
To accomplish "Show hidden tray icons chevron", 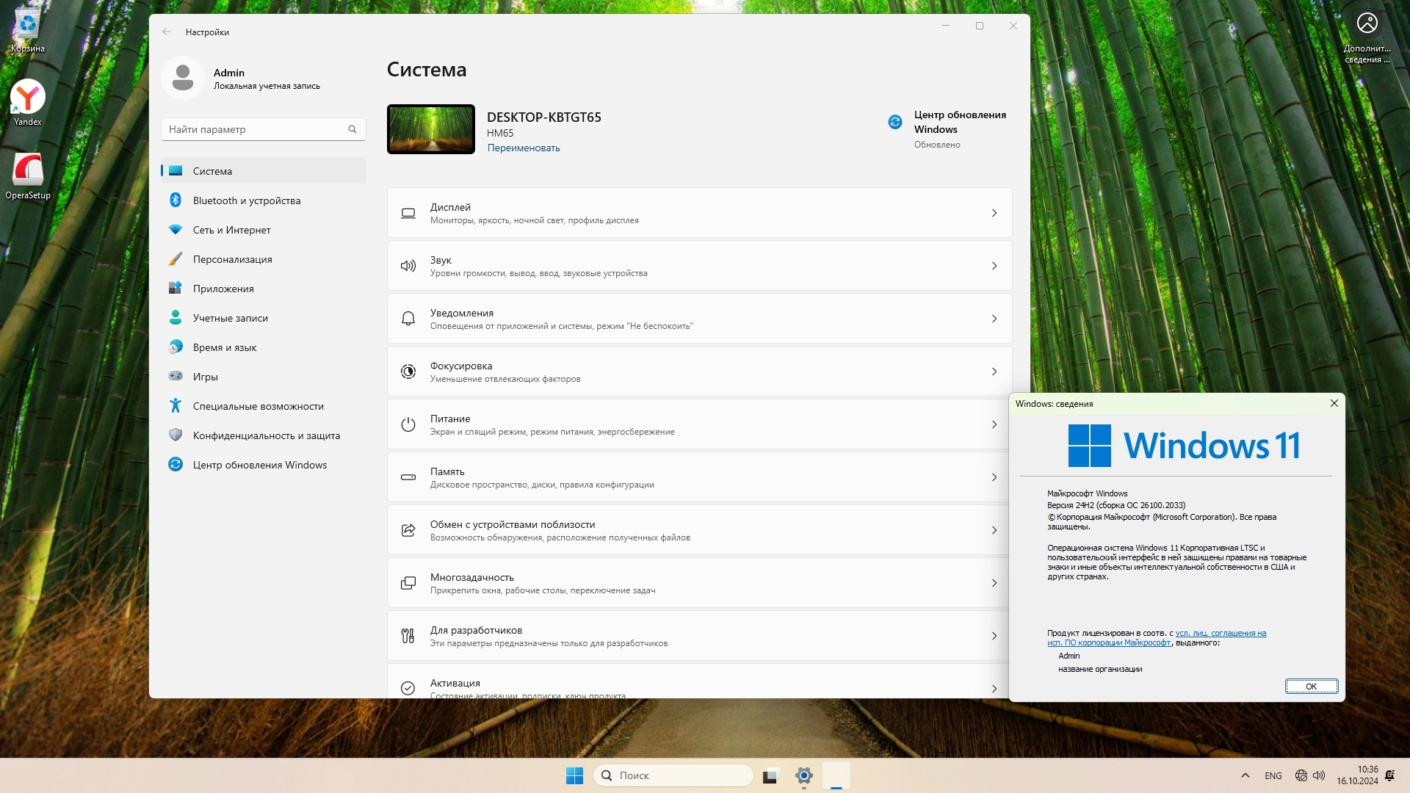I will (1245, 775).
